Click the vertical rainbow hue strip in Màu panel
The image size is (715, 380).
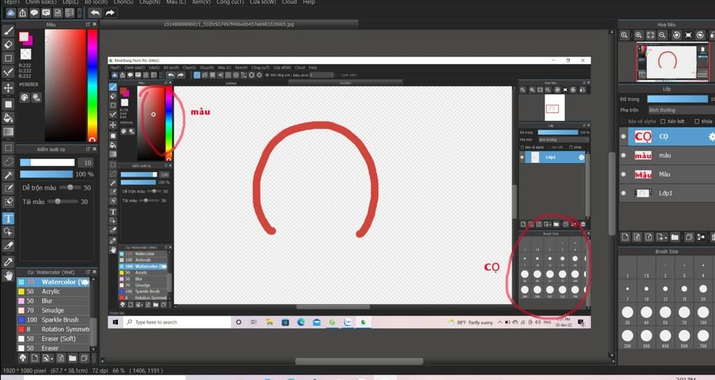(93, 85)
